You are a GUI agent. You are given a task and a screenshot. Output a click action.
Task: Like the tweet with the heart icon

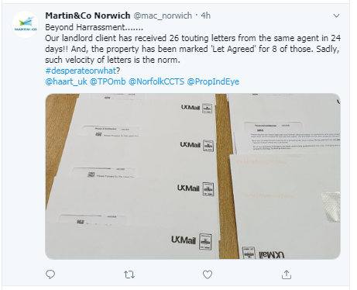(208, 274)
